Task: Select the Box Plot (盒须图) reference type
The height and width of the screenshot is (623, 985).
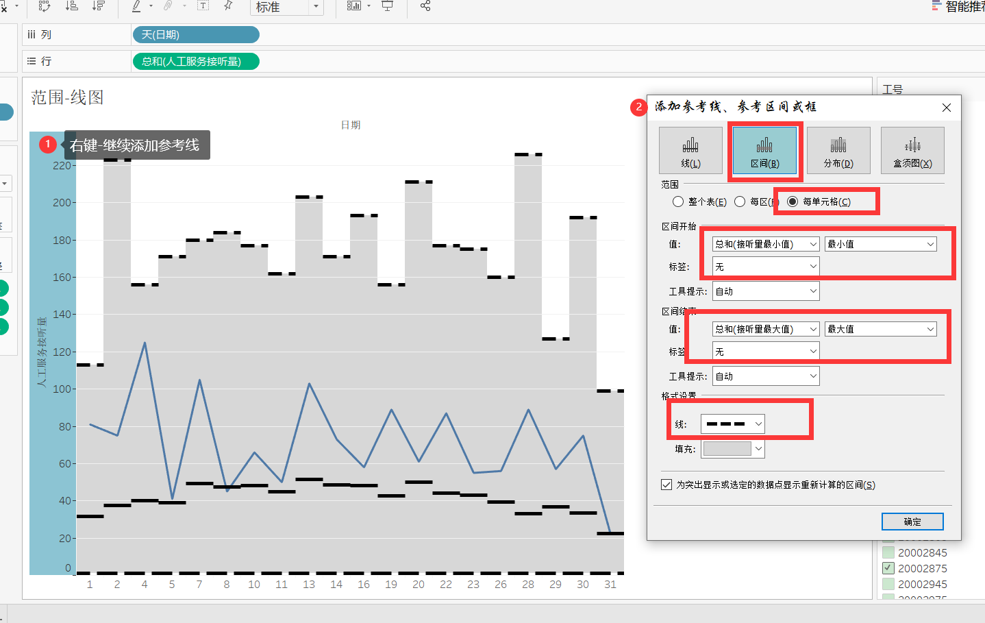Action: [x=912, y=150]
